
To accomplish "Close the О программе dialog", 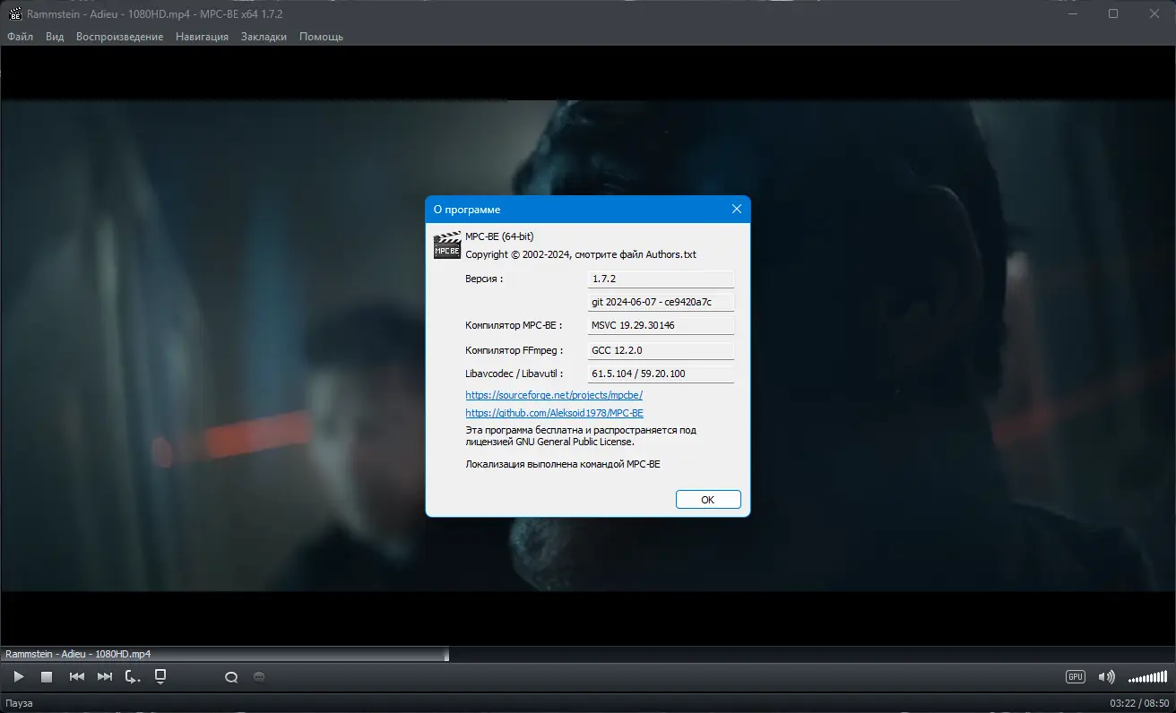I will (x=737, y=209).
